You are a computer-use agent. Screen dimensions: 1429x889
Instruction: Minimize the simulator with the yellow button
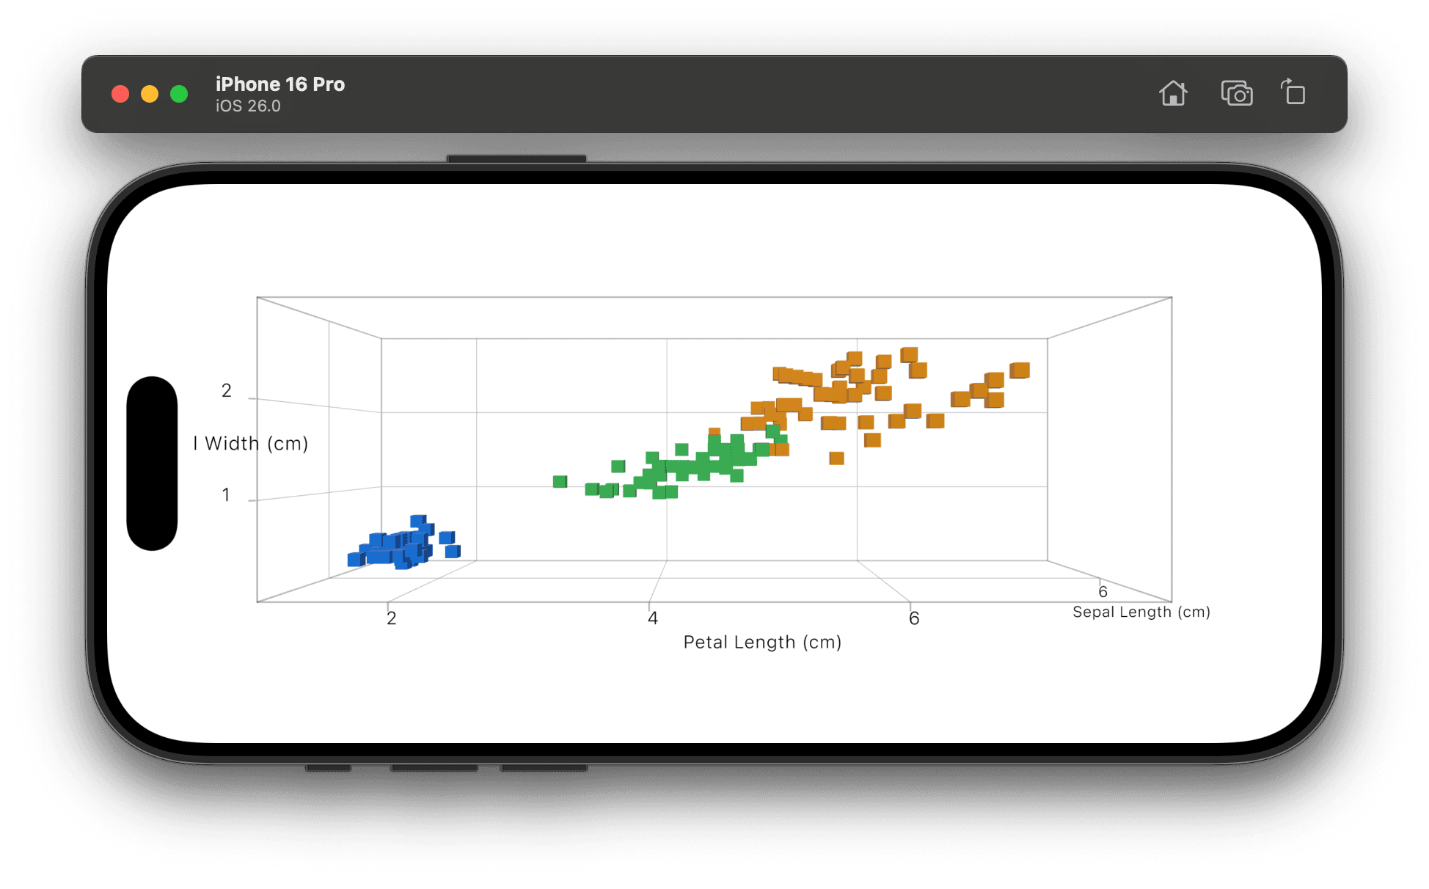tap(150, 94)
